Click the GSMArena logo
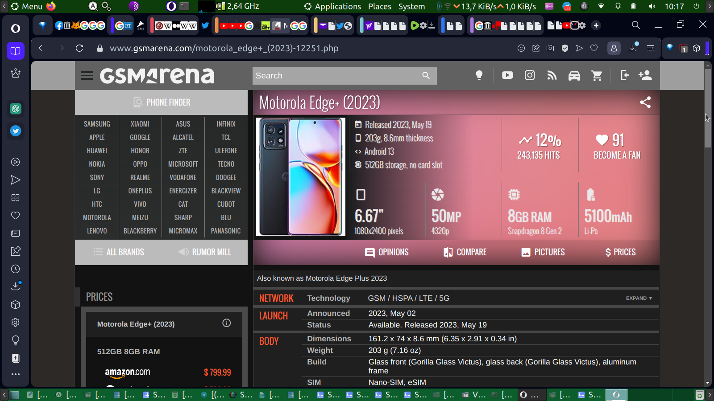Image resolution: width=714 pixels, height=401 pixels. pyautogui.click(x=157, y=76)
